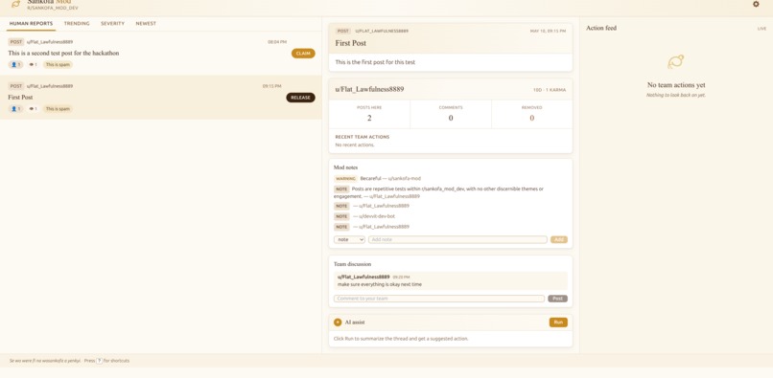
Task: Open settings via the gear icon
Action: click(756, 4)
